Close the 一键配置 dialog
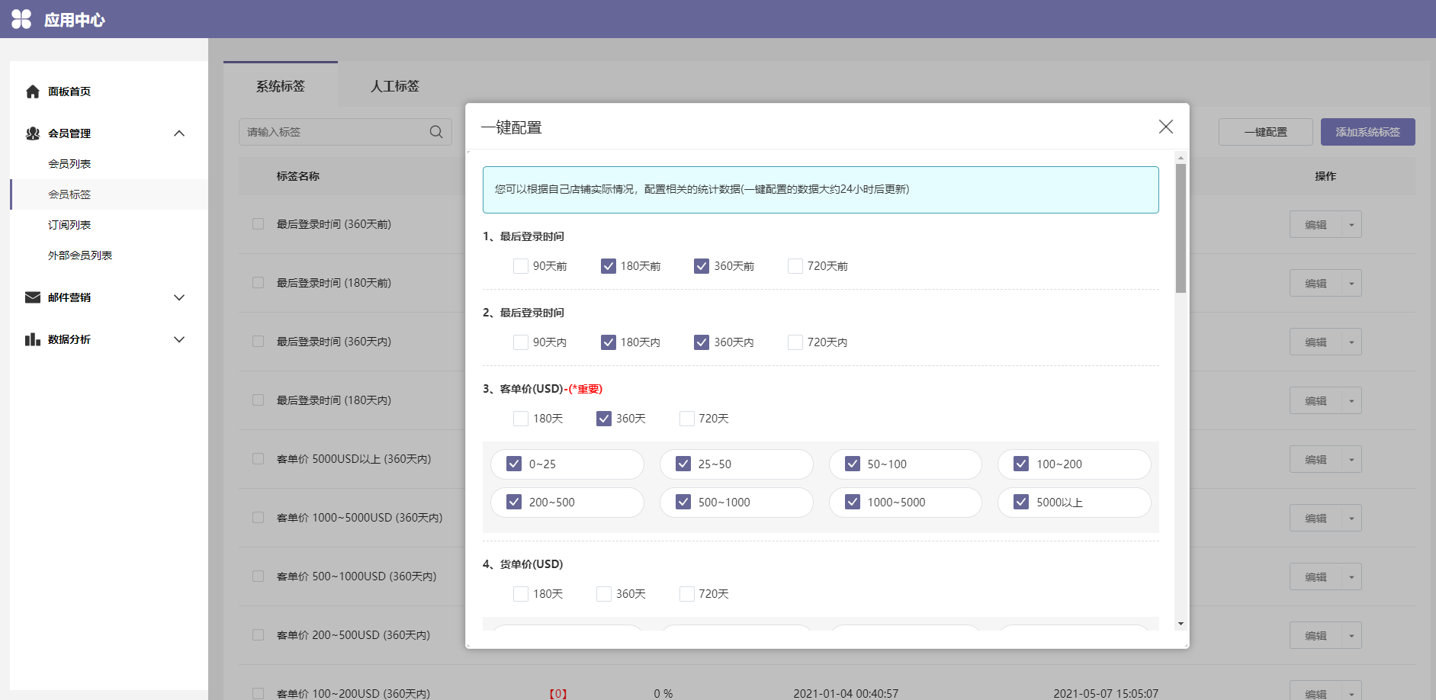 pyautogui.click(x=1166, y=127)
